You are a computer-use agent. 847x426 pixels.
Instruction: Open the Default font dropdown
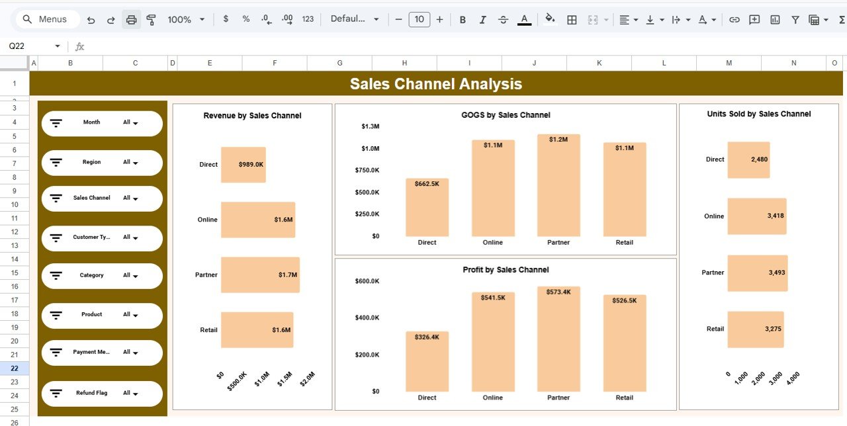coord(355,19)
